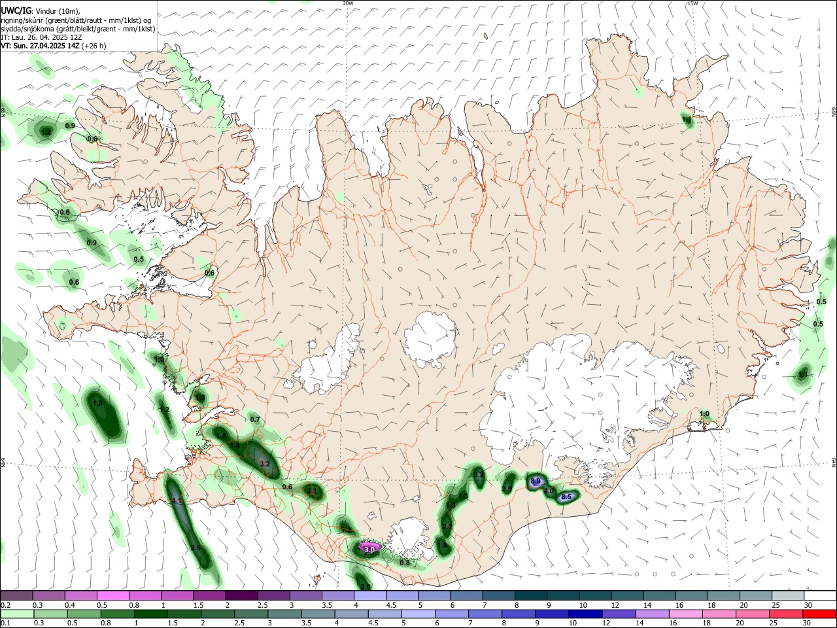Viewport: 837px width, 628px height.
Task: Pick the lavender 4–4.5 swatch in upper scale
Action: pos(369,595)
